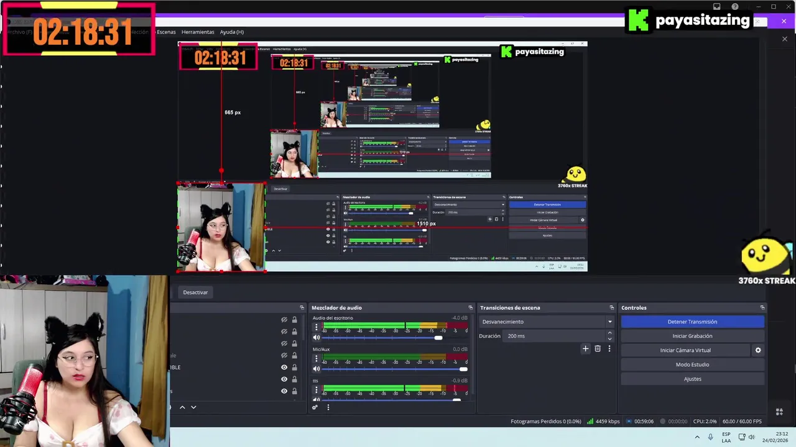The width and height of the screenshot is (796, 447).
Task: Show the fourth hidden source from top
Action: click(x=284, y=356)
